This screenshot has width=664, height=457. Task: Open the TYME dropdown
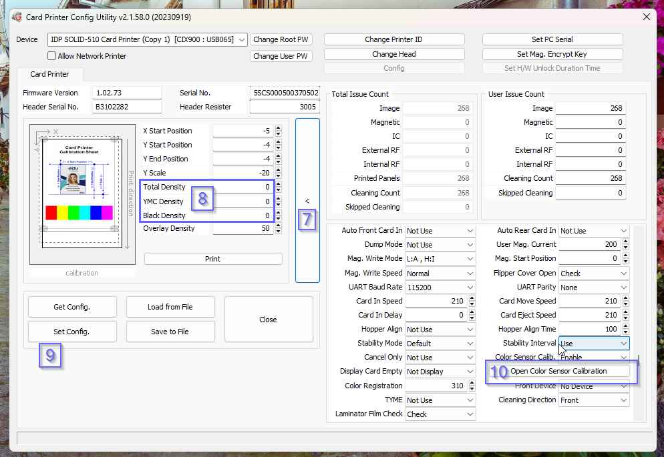click(x=440, y=400)
